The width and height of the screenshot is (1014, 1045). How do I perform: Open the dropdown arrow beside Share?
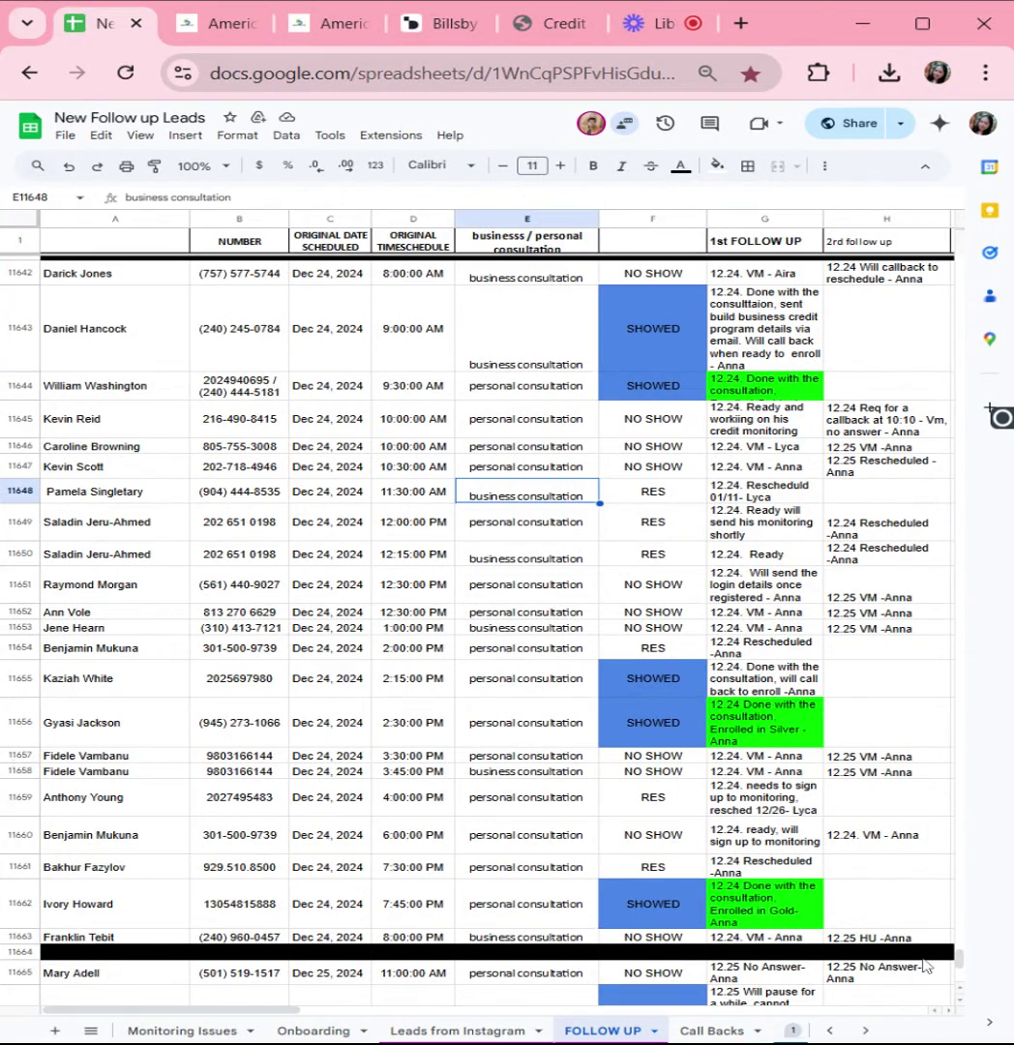[x=900, y=123]
